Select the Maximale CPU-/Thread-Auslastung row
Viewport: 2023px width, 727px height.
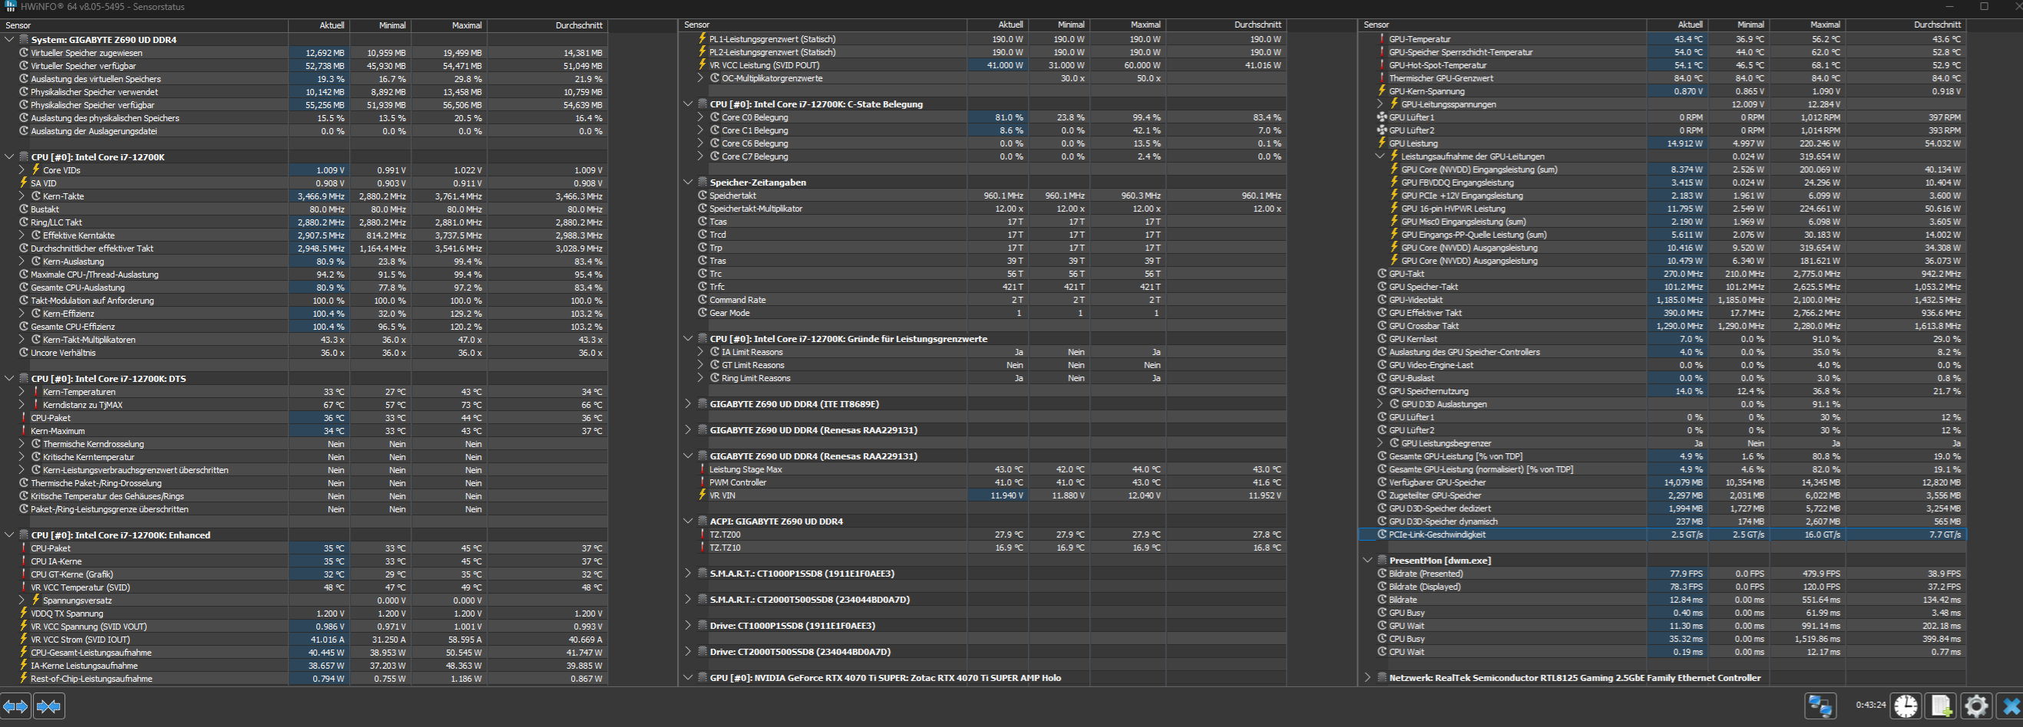[x=304, y=275]
